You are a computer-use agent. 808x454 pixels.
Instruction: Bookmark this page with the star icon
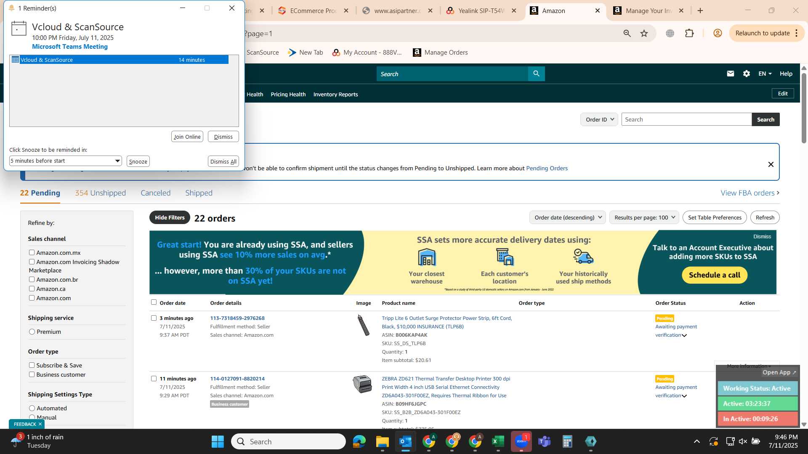pyautogui.click(x=644, y=33)
